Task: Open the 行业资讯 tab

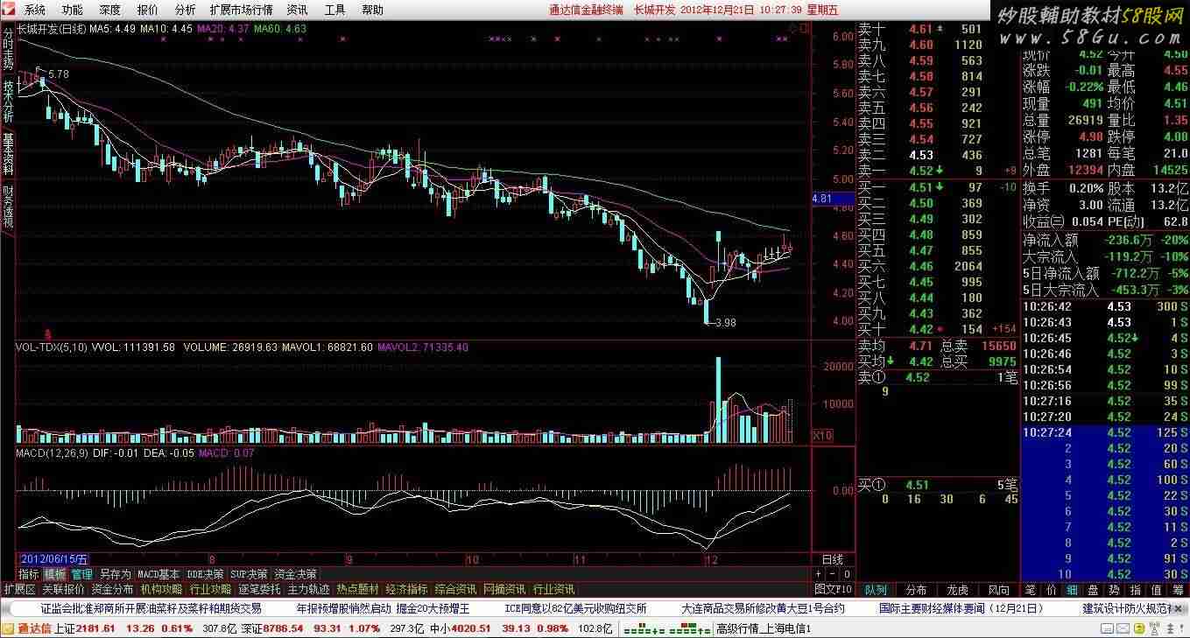Action: coord(553,589)
